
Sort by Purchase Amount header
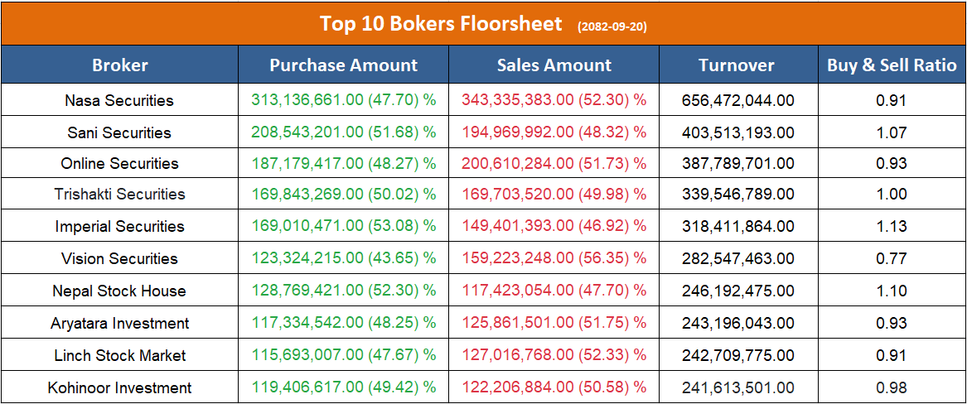point(344,65)
